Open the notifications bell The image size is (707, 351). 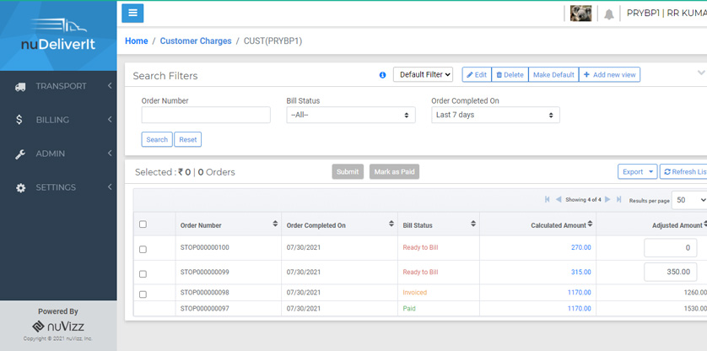pyautogui.click(x=609, y=14)
